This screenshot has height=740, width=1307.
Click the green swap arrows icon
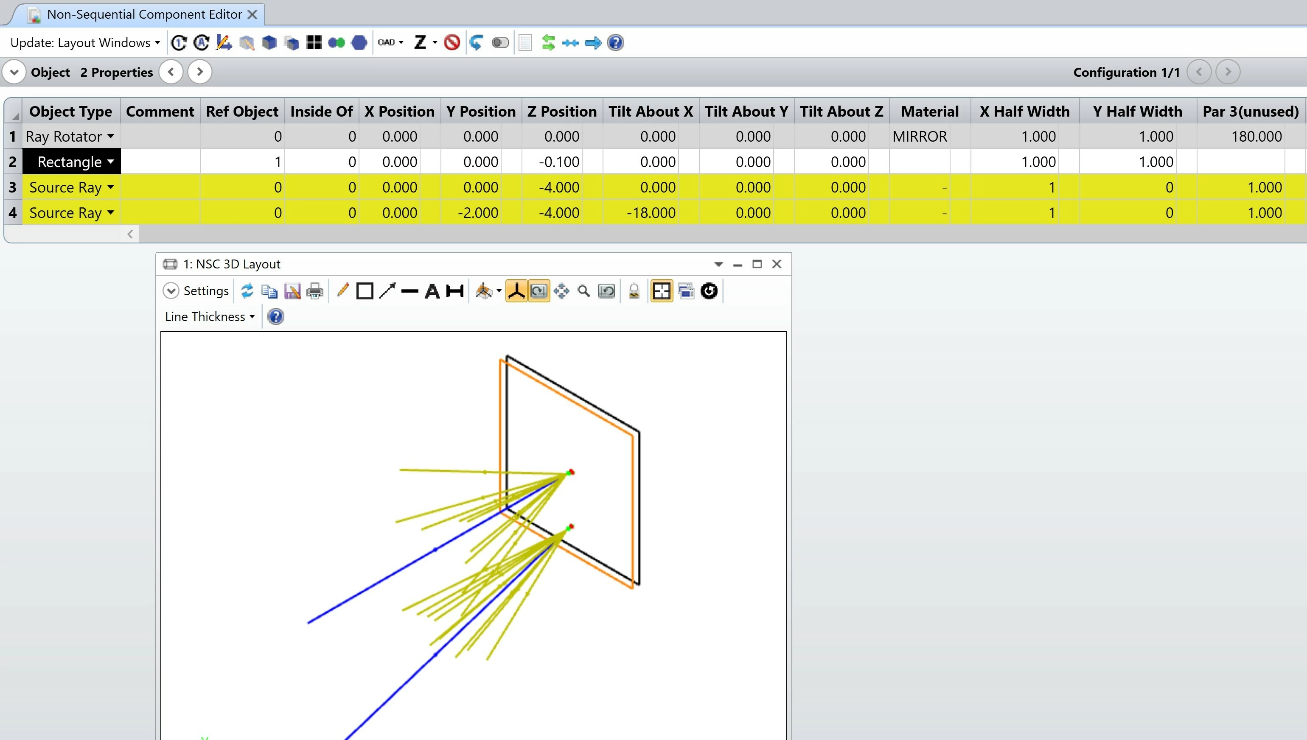(548, 43)
